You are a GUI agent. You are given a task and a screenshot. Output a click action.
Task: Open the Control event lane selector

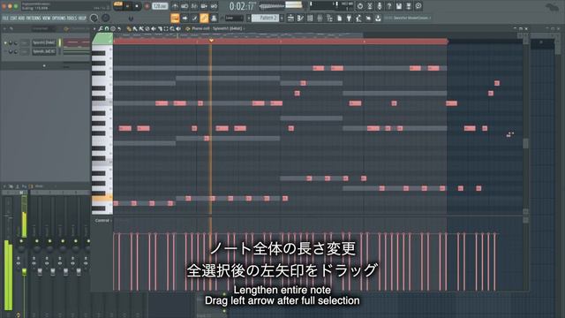pos(102,220)
